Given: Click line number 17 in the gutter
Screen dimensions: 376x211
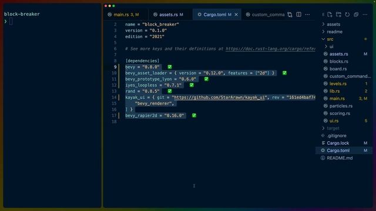Looking at the screenshot, I should (x=114, y=115).
